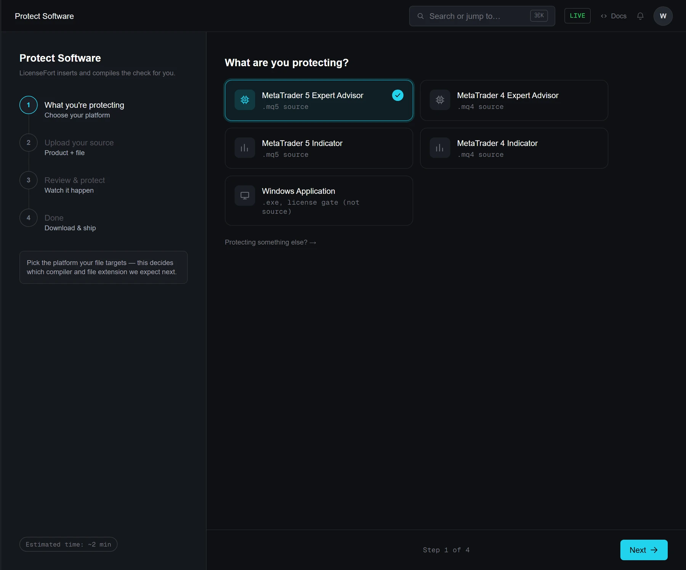Screen dimensions: 686x570
Task: Click step 1 circle in sidebar
Action: point(29,105)
